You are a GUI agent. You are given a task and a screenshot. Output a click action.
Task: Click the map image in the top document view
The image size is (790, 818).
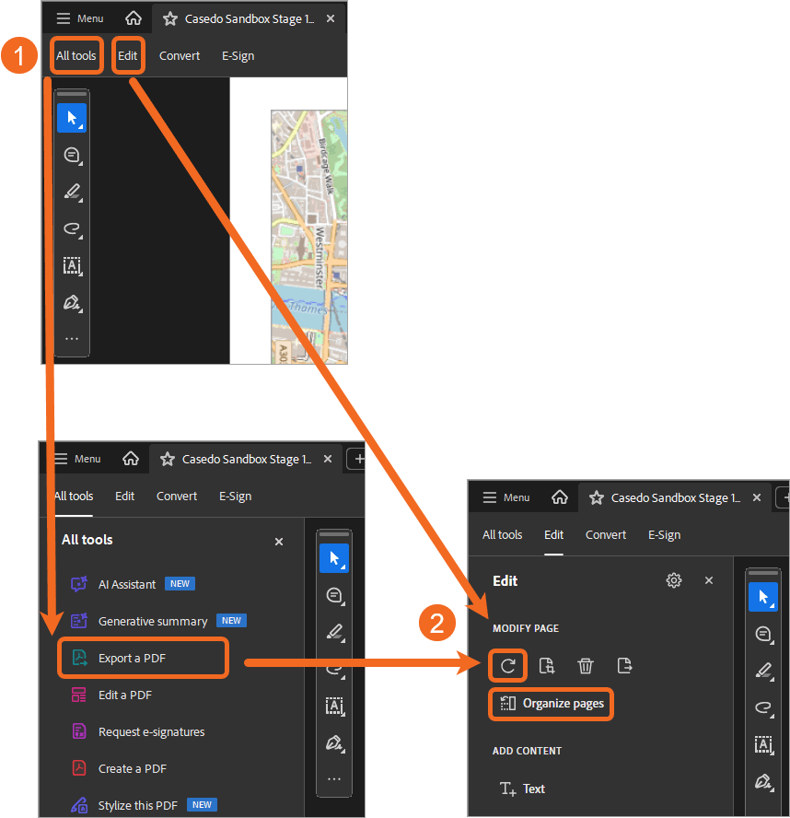click(x=308, y=237)
